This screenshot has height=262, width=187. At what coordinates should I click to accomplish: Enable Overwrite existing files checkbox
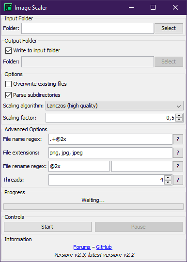coord(8,84)
